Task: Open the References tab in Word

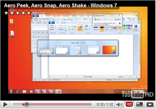Action: 66,16
